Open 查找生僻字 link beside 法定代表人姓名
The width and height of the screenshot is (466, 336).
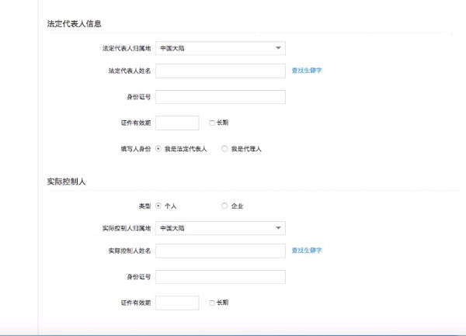coord(307,71)
